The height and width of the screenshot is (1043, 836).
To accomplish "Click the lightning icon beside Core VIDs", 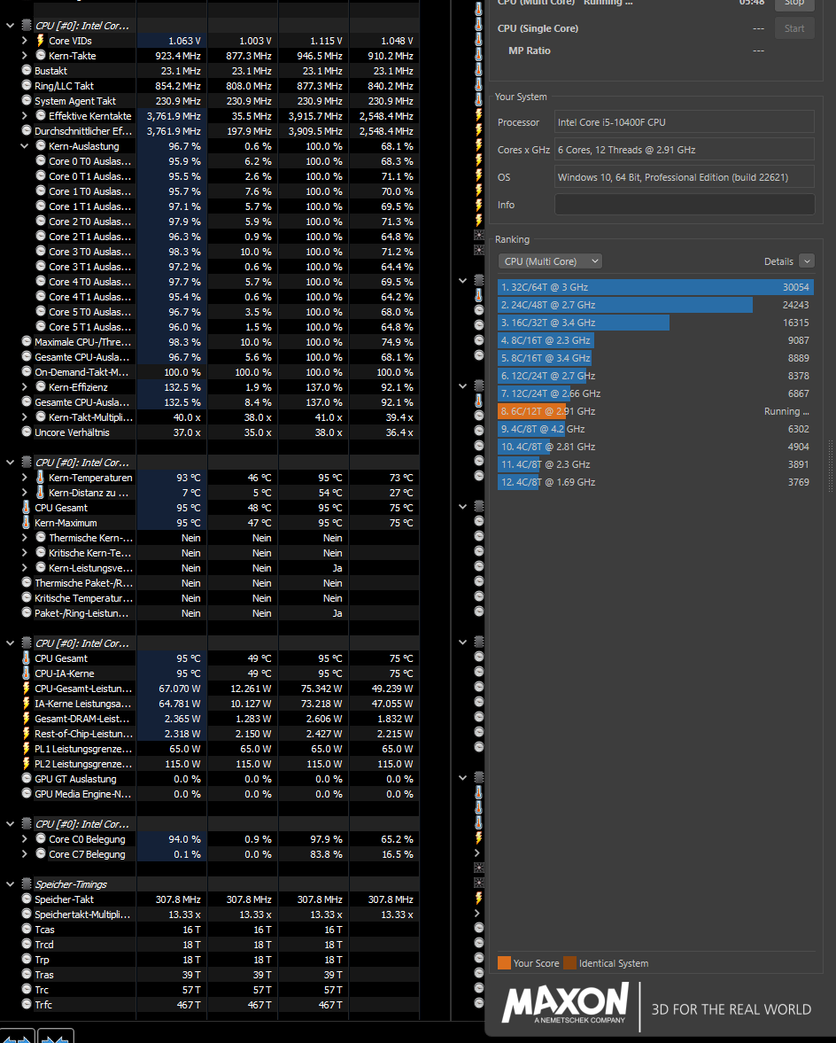I will pyautogui.click(x=41, y=41).
